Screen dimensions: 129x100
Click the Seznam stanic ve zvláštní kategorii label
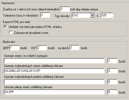(26, 56)
